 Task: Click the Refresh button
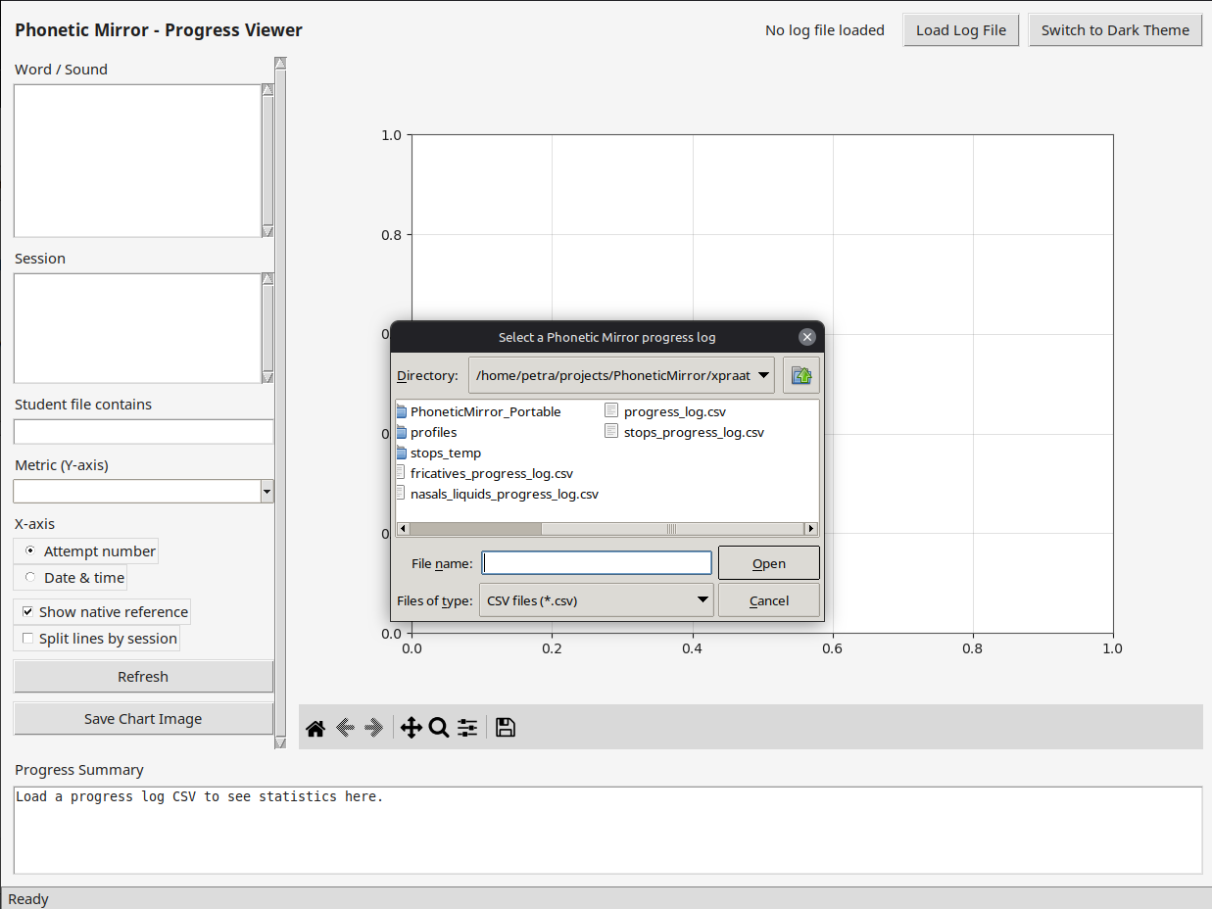tap(143, 677)
